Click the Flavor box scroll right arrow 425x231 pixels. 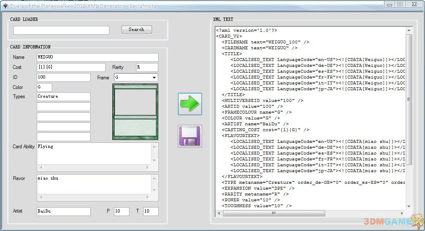coord(147,197)
